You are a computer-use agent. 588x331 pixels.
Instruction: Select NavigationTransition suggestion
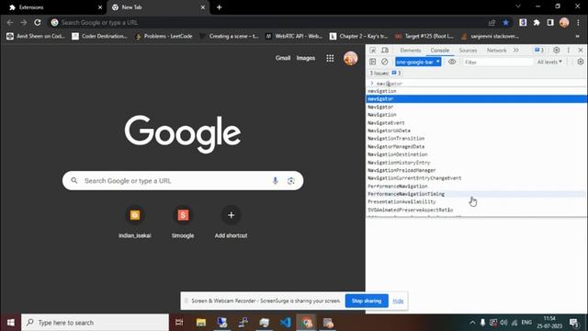pos(476,139)
